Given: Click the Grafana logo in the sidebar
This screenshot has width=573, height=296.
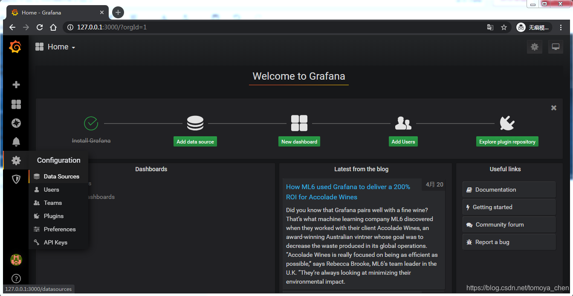Looking at the screenshot, I should (15, 47).
